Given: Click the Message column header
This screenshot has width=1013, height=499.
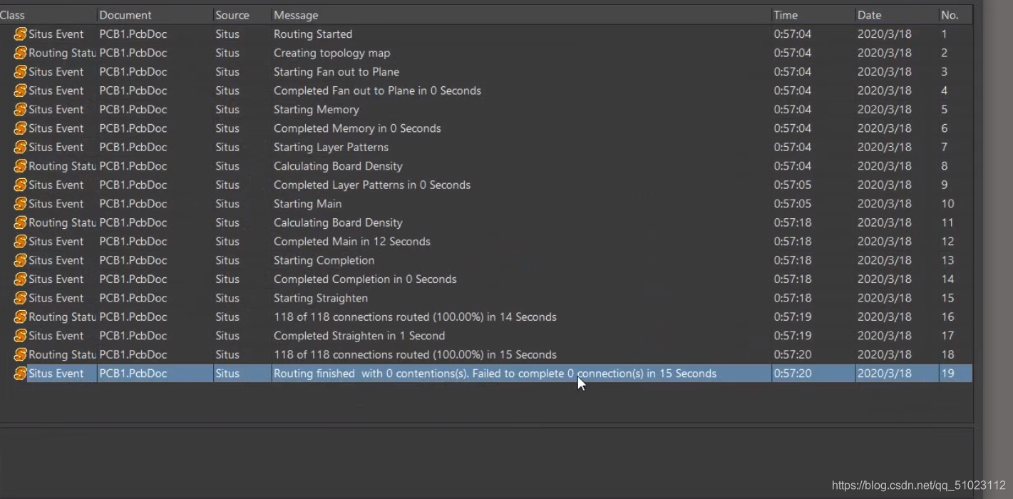Looking at the screenshot, I should (521, 15).
